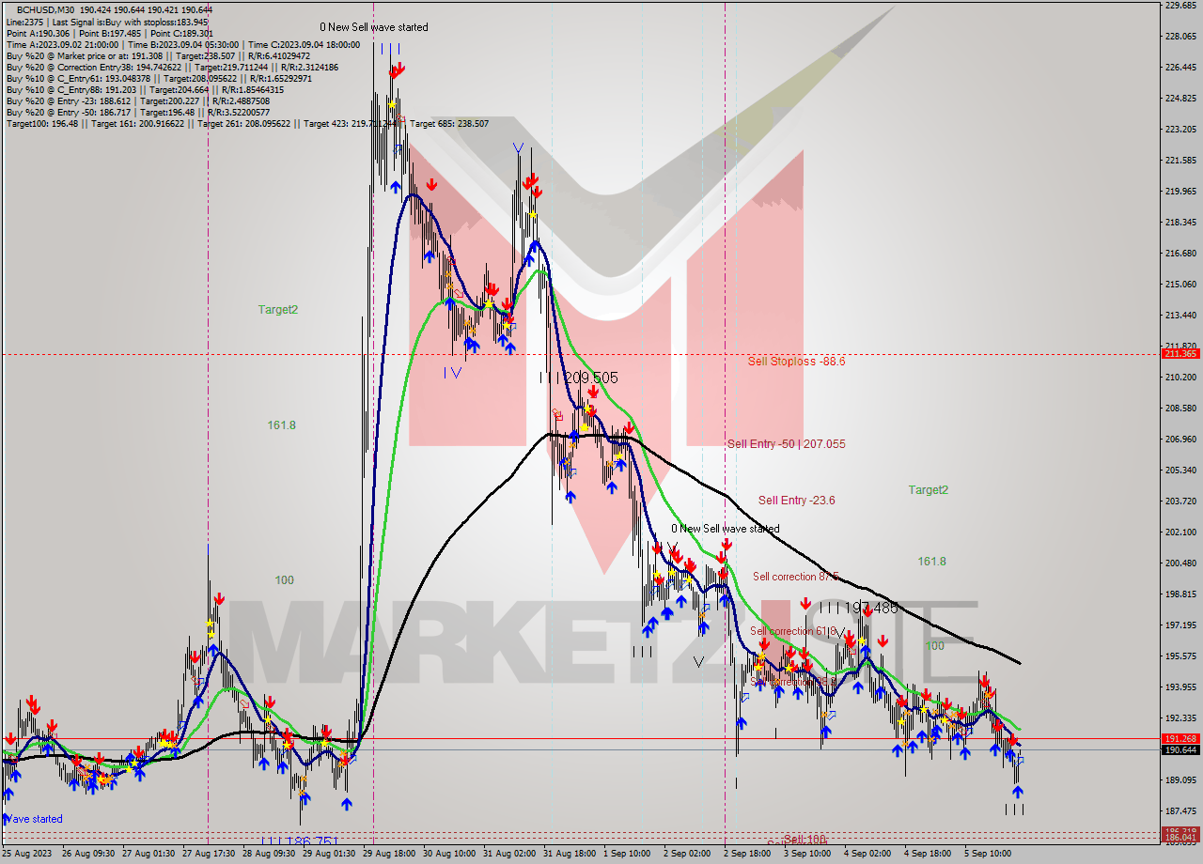This screenshot has width=1203, height=864.
Task: Click the '29 Aug 18:00' time axis label
Action: (391, 854)
